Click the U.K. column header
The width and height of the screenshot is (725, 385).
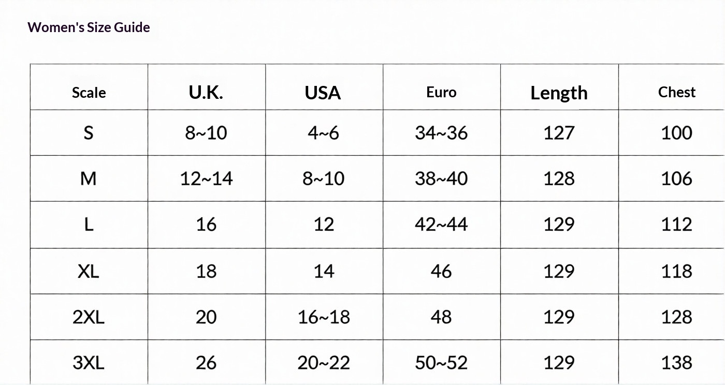pyautogui.click(x=206, y=93)
